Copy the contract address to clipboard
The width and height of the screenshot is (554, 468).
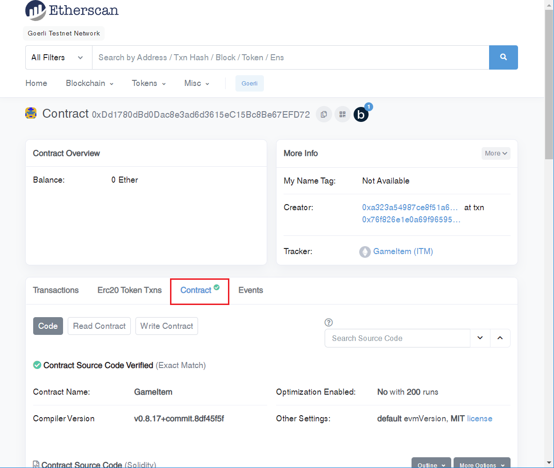click(x=324, y=114)
